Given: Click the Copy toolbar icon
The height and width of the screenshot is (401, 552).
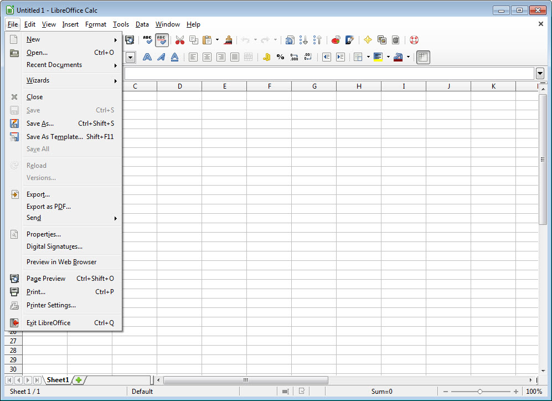Looking at the screenshot, I should point(194,40).
